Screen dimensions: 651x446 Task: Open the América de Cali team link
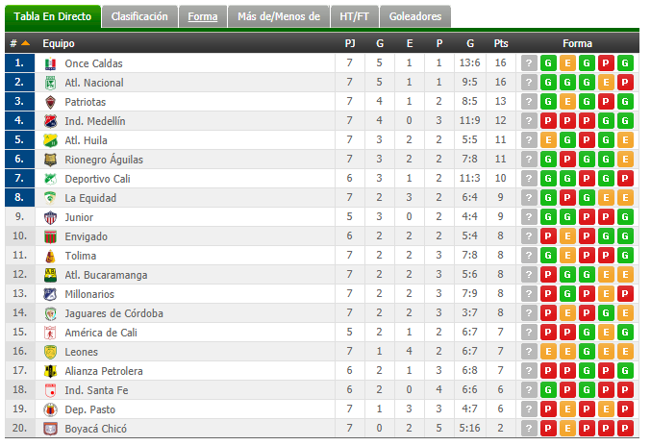pyautogui.click(x=101, y=333)
